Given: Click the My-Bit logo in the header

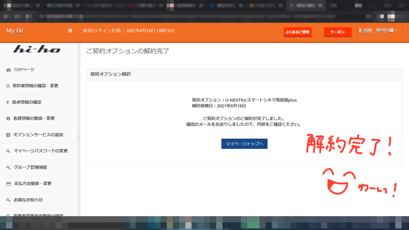Looking at the screenshot, I should (x=15, y=31).
